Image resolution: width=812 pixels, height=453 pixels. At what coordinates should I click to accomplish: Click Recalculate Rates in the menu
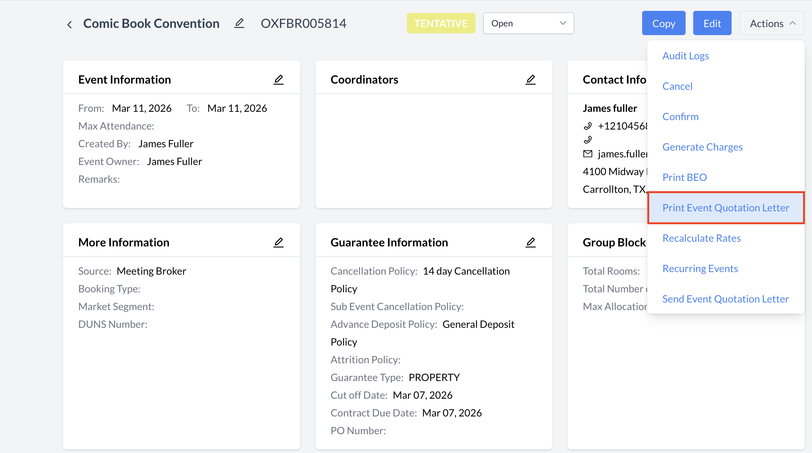(x=701, y=238)
